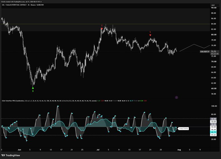Click the 46.44 indicator value tag
The image size is (221, 159).
point(213,129)
